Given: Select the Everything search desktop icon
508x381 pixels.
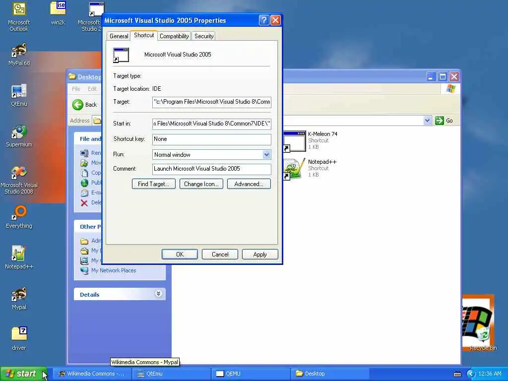Looking at the screenshot, I should pos(19,217).
